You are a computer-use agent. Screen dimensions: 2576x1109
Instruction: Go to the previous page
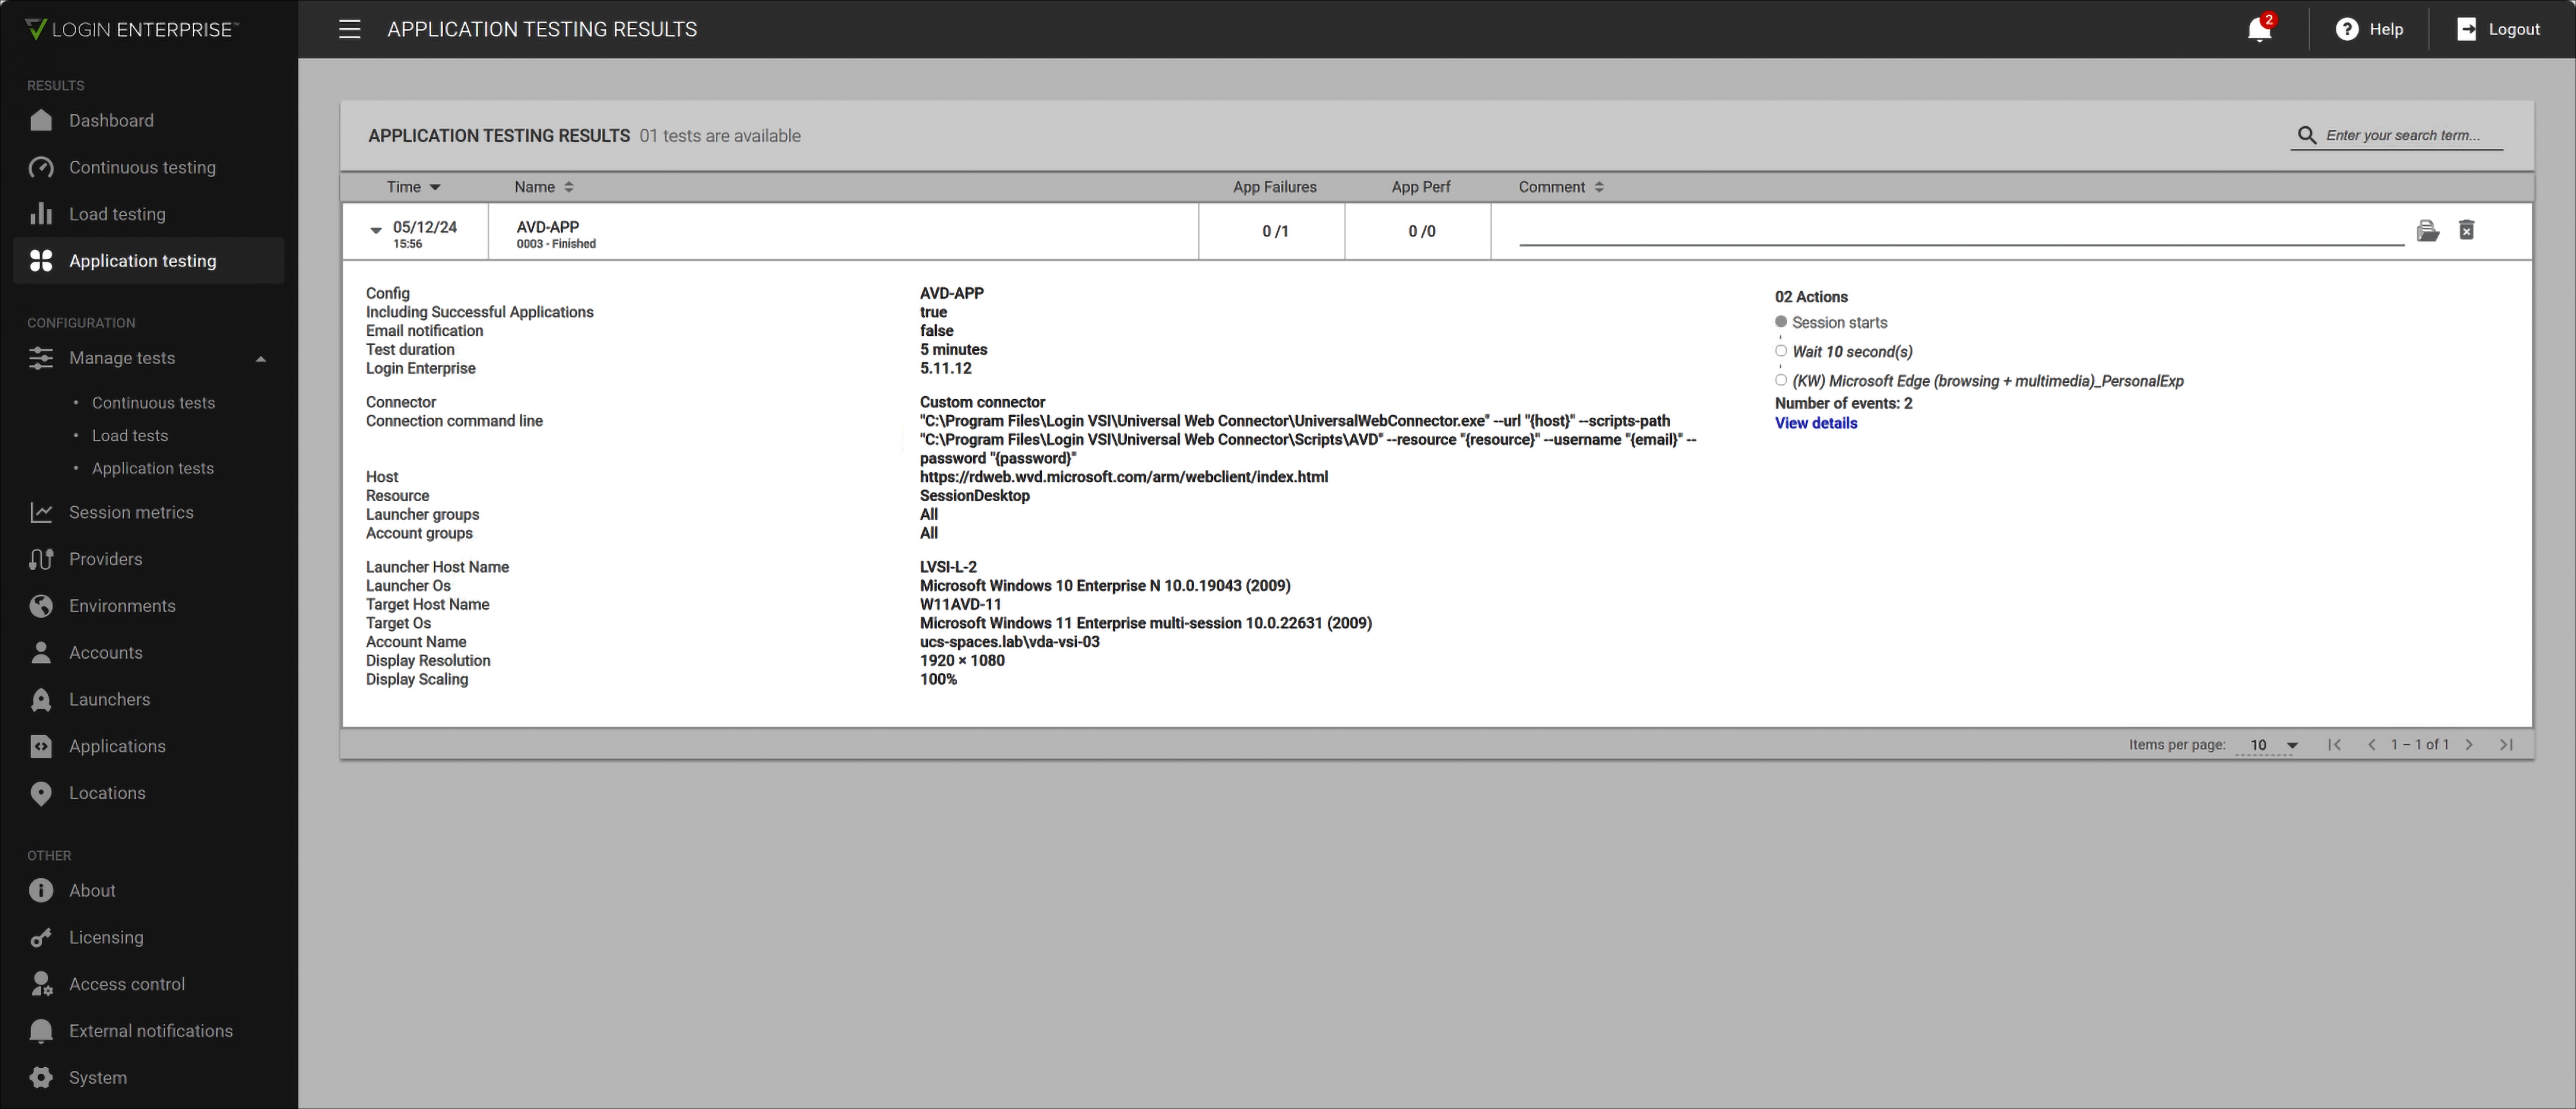click(2372, 744)
